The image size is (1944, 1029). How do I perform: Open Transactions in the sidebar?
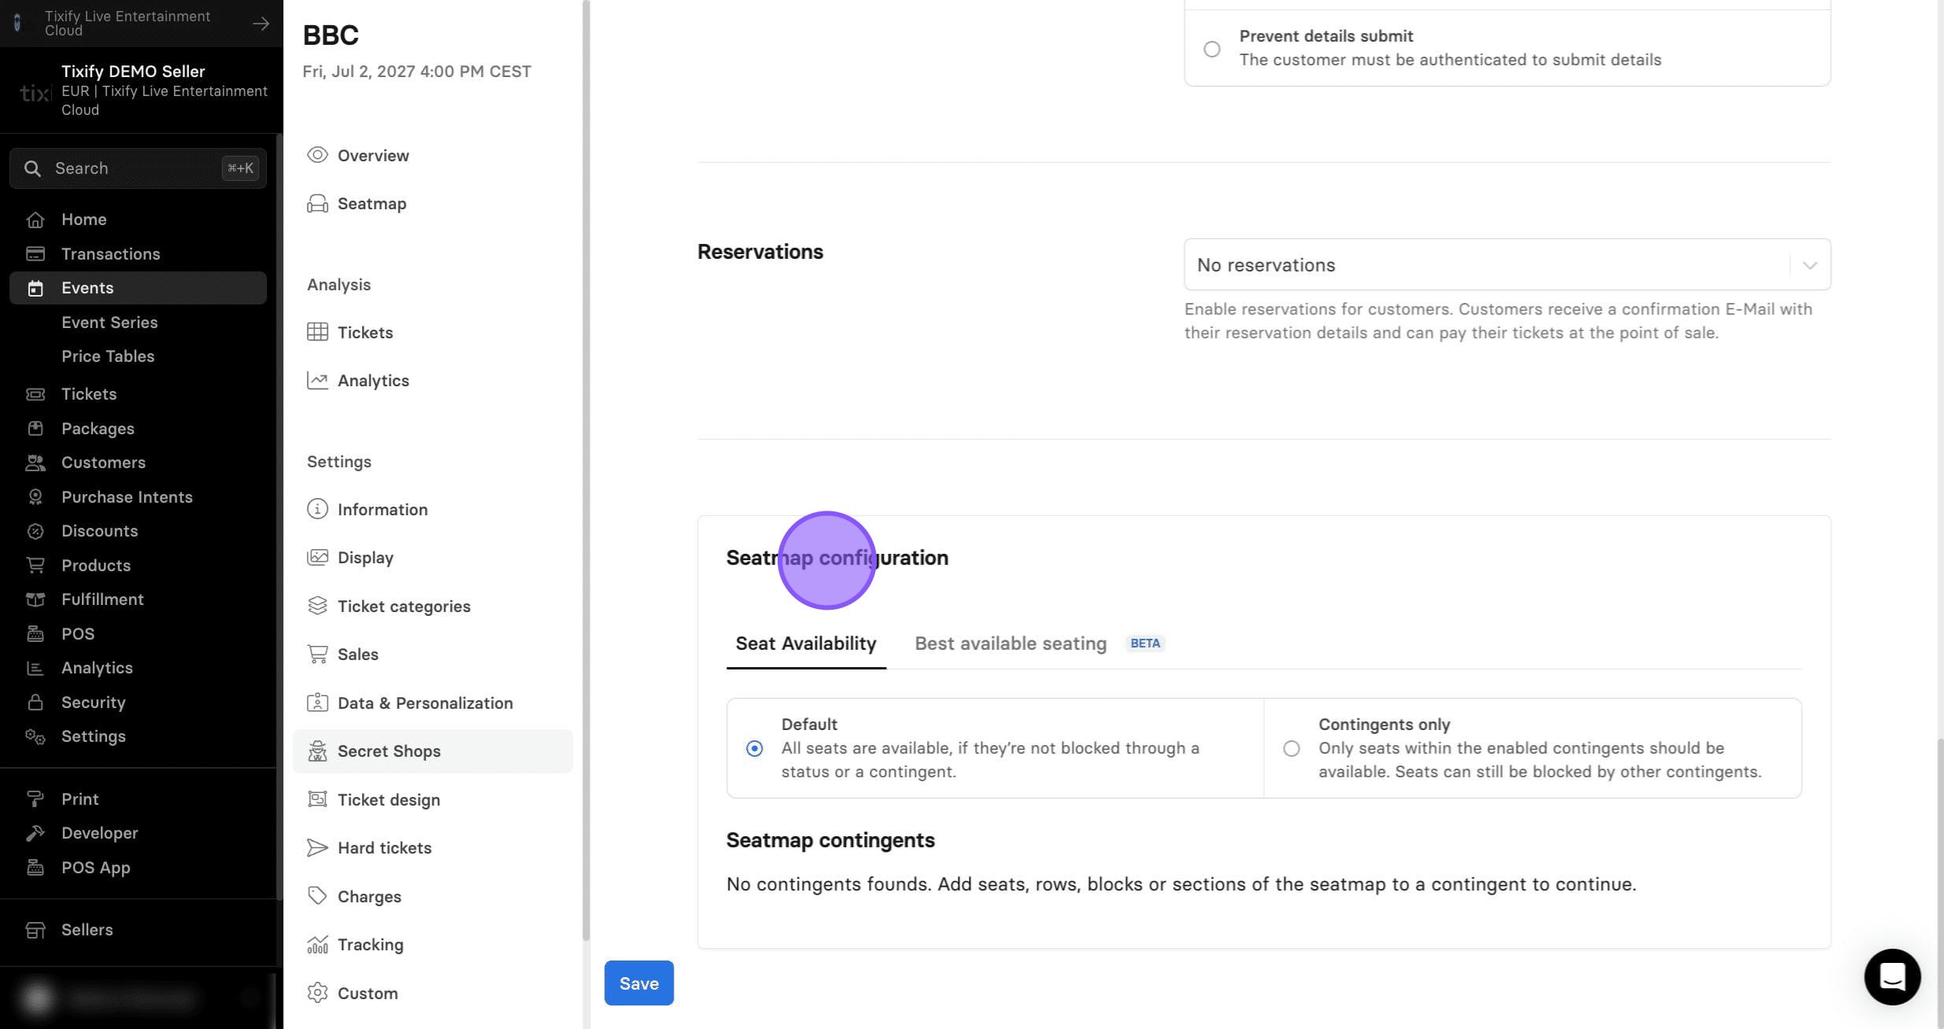pyautogui.click(x=110, y=254)
